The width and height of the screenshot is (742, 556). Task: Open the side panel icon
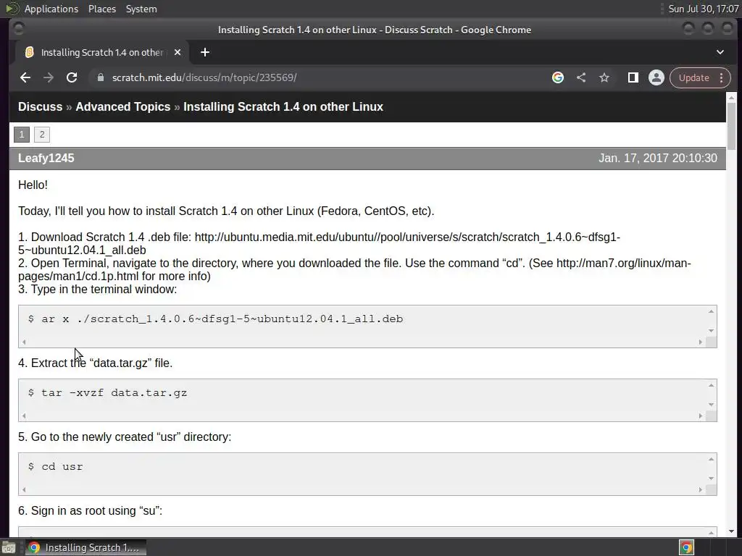(x=633, y=77)
